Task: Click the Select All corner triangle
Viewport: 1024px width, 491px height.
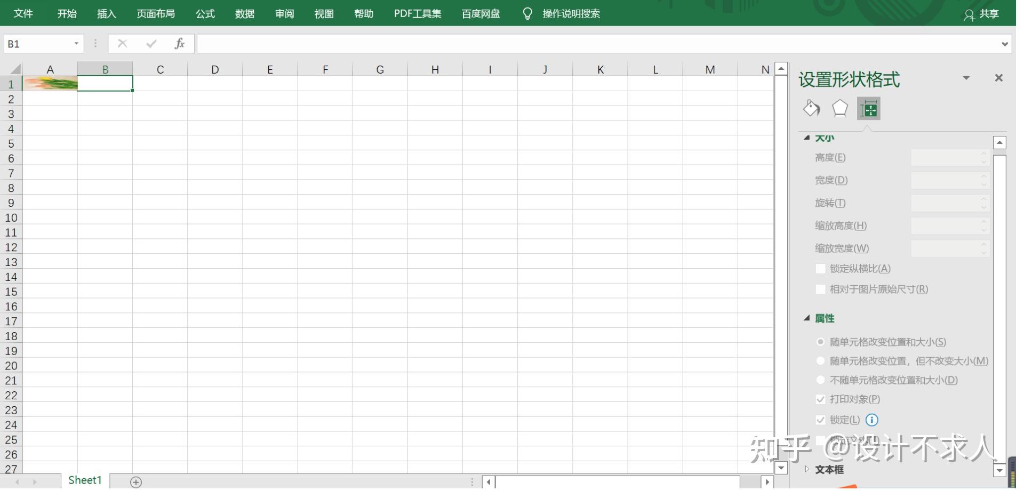Action: point(15,69)
